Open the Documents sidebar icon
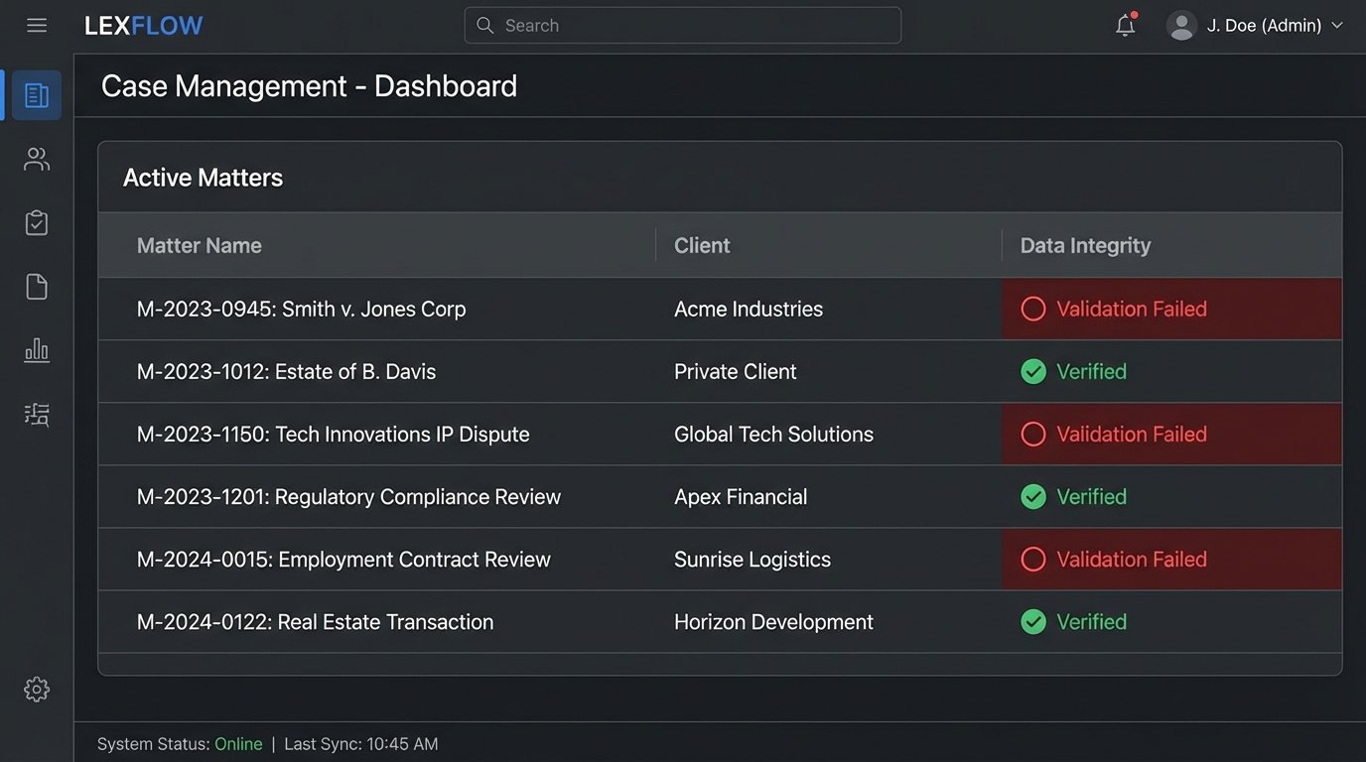 click(x=36, y=286)
